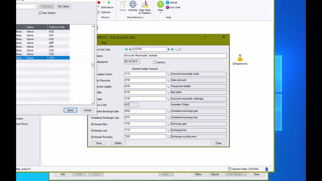Click the Rates... button
The height and width of the screenshot is (181, 322).
pyautogui.click(x=199, y=174)
